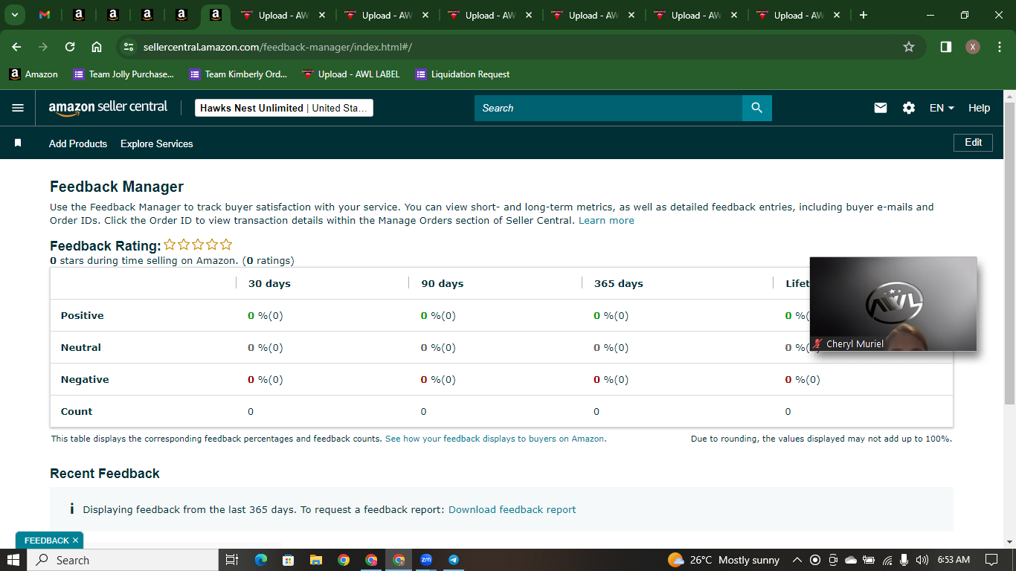Screen dimensions: 1016x571
Task: Open the buyer messages mail icon
Action: (x=881, y=108)
